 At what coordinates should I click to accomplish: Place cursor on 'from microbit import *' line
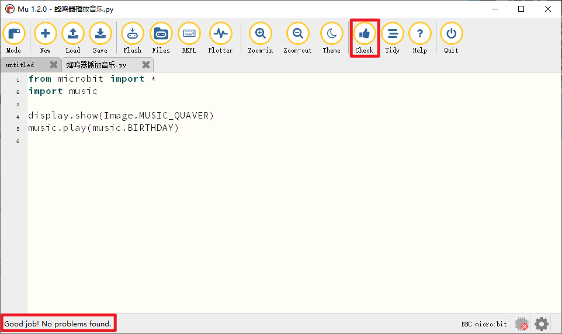92,79
